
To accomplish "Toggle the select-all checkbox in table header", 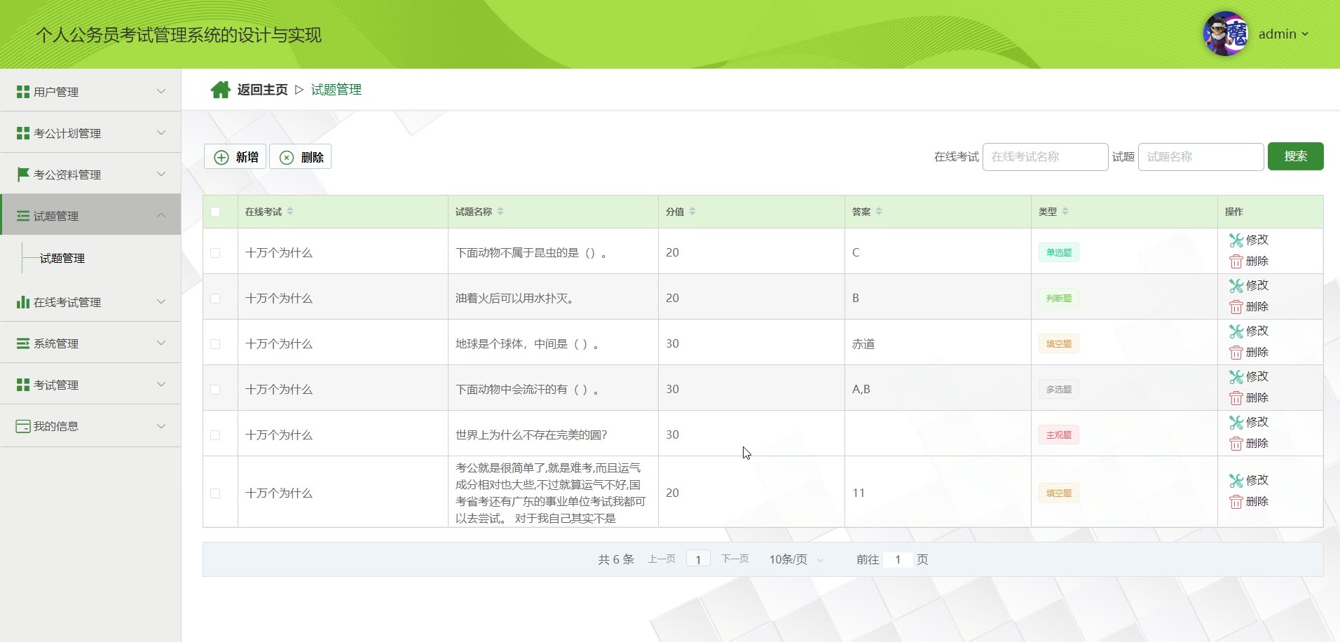I will [x=215, y=212].
